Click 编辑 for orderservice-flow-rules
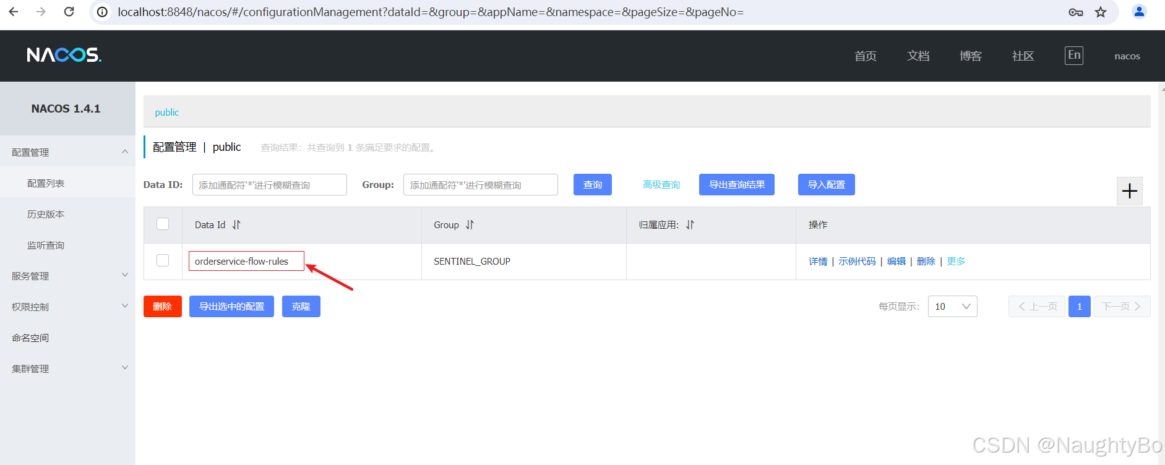The image size is (1165, 465). [x=896, y=262]
